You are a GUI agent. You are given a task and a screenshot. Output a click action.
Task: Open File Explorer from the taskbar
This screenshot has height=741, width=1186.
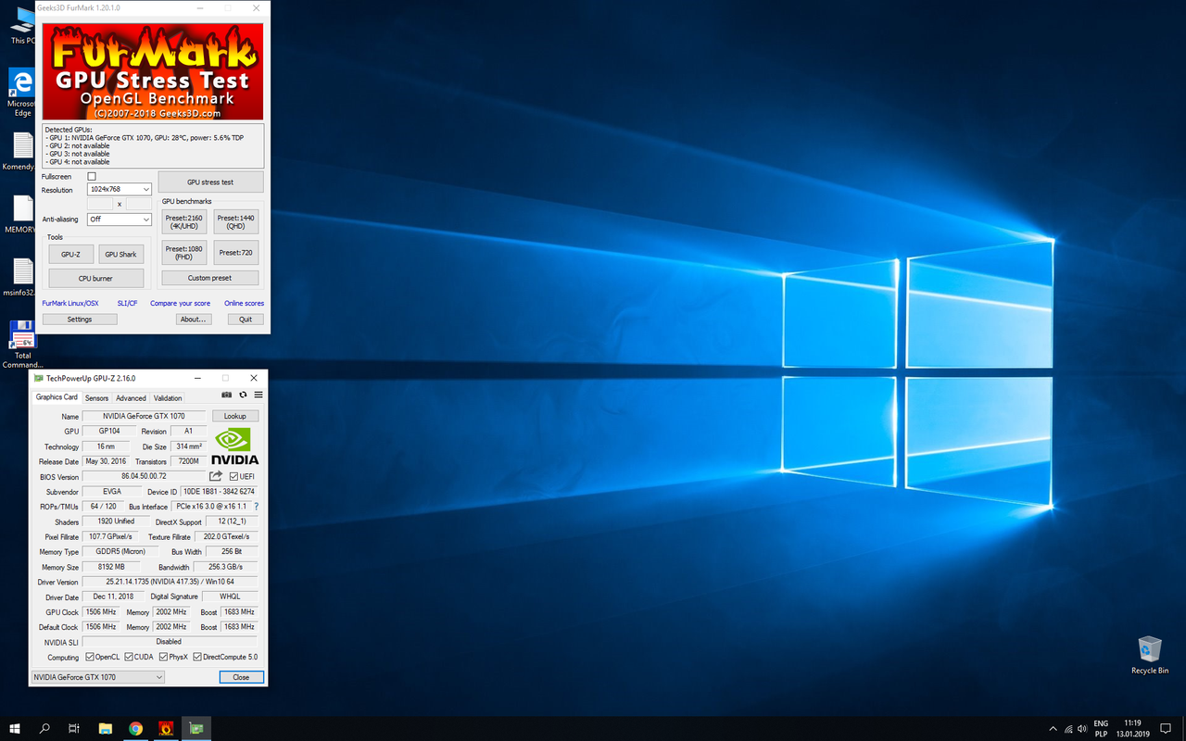[x=105, y=728]
